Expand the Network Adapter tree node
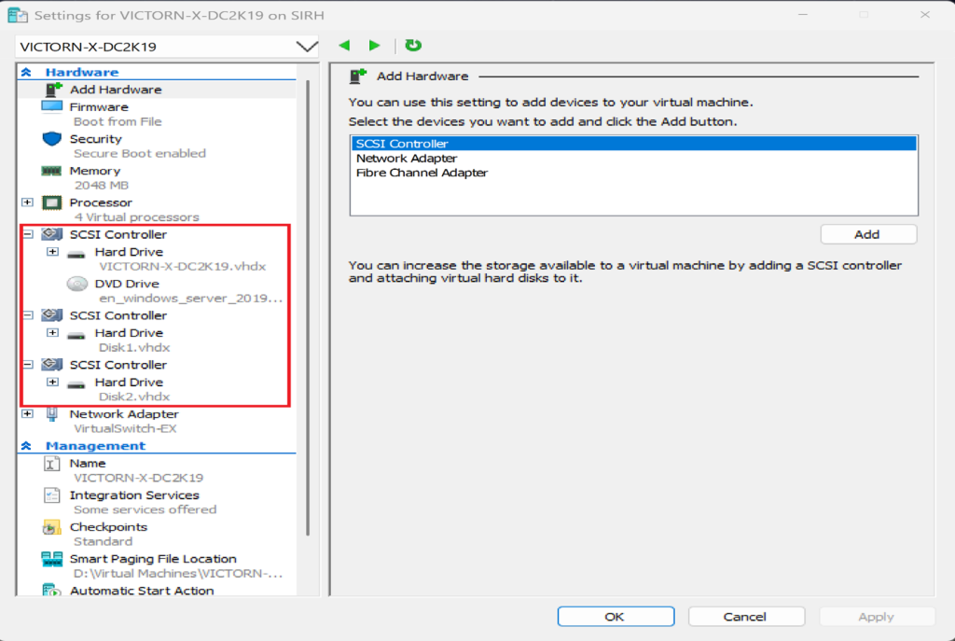The height and width of the screenshot is (641, 955). pos(27,413)
